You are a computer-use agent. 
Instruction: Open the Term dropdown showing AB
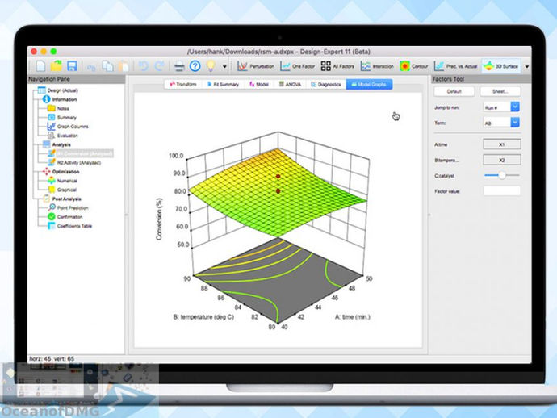coord(501,123)
